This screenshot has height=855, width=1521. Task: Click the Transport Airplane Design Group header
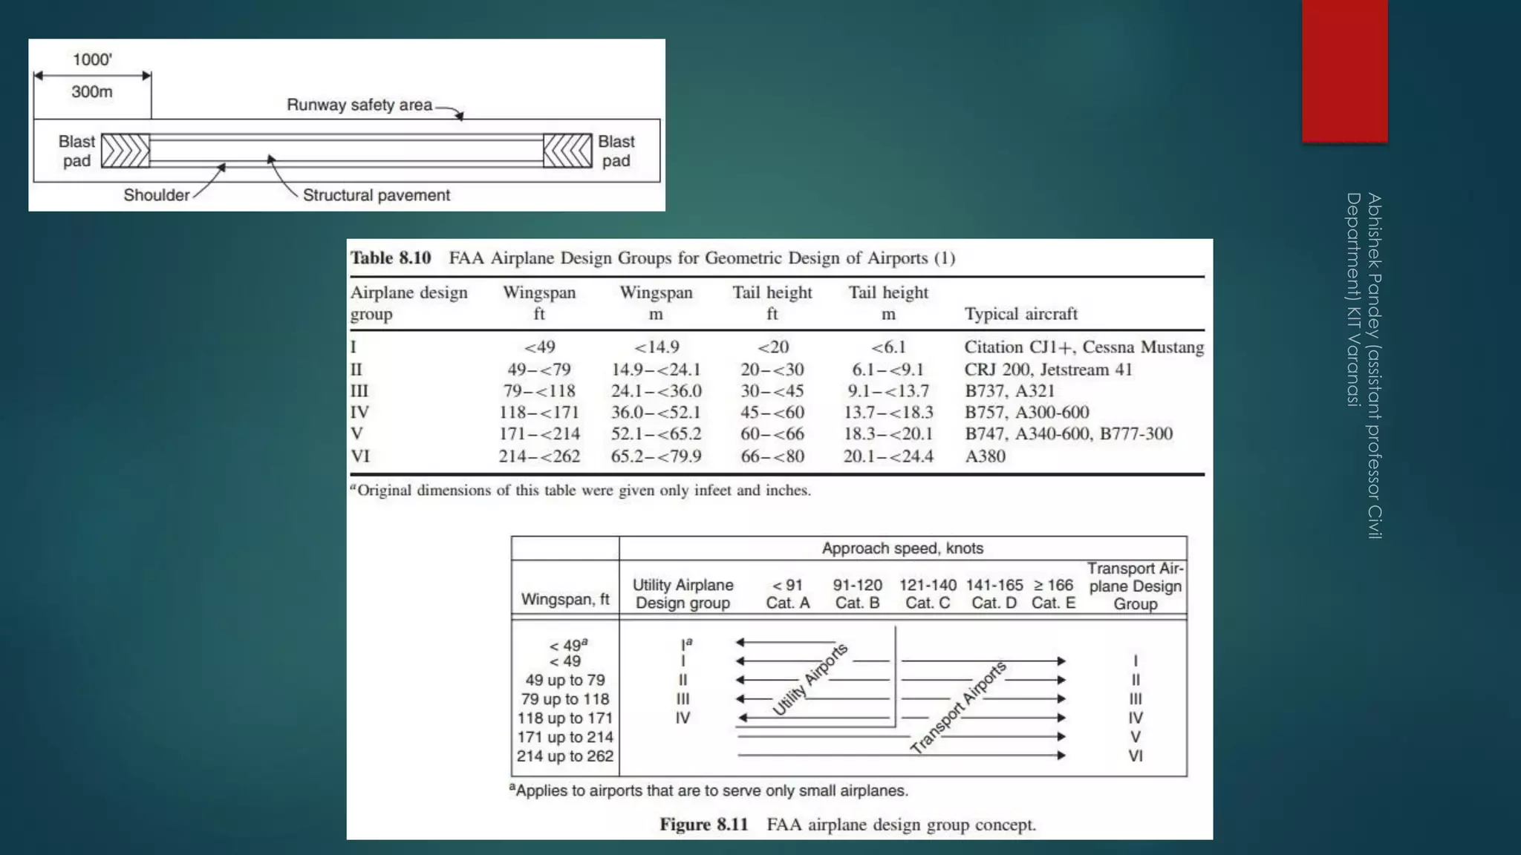click(1135, 586)
